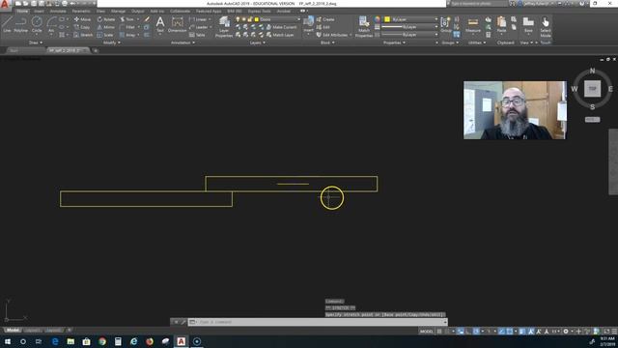Select the Arc tool
Screen dimensions: 618x348
51,24
